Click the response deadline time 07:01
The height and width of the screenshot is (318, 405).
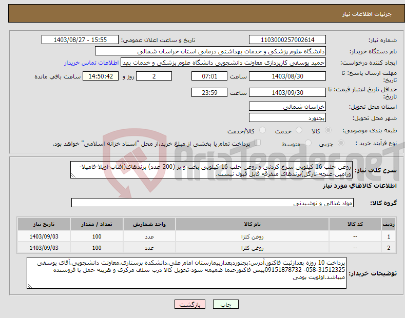point(209,76)
